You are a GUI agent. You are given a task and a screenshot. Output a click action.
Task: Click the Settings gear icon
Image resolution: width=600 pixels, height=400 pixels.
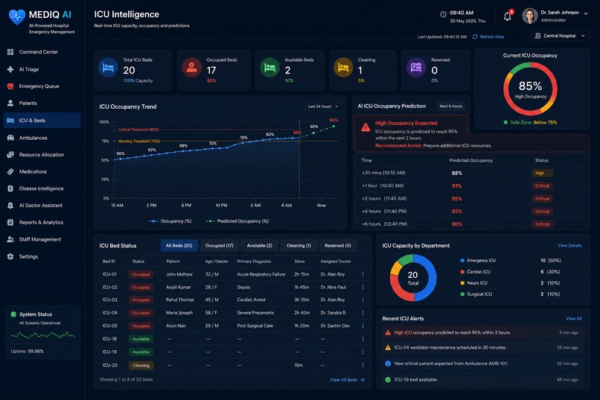tap(10, 256)
